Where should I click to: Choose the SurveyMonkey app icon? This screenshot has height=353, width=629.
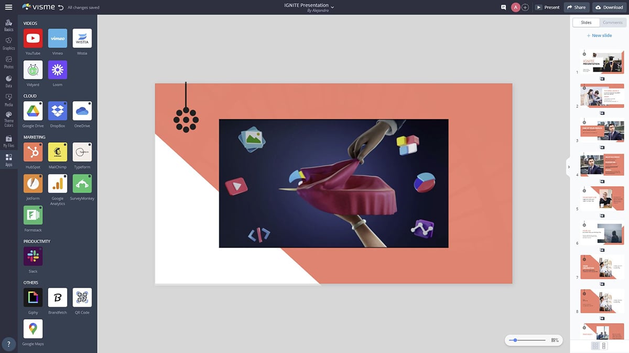pos(82,184)
